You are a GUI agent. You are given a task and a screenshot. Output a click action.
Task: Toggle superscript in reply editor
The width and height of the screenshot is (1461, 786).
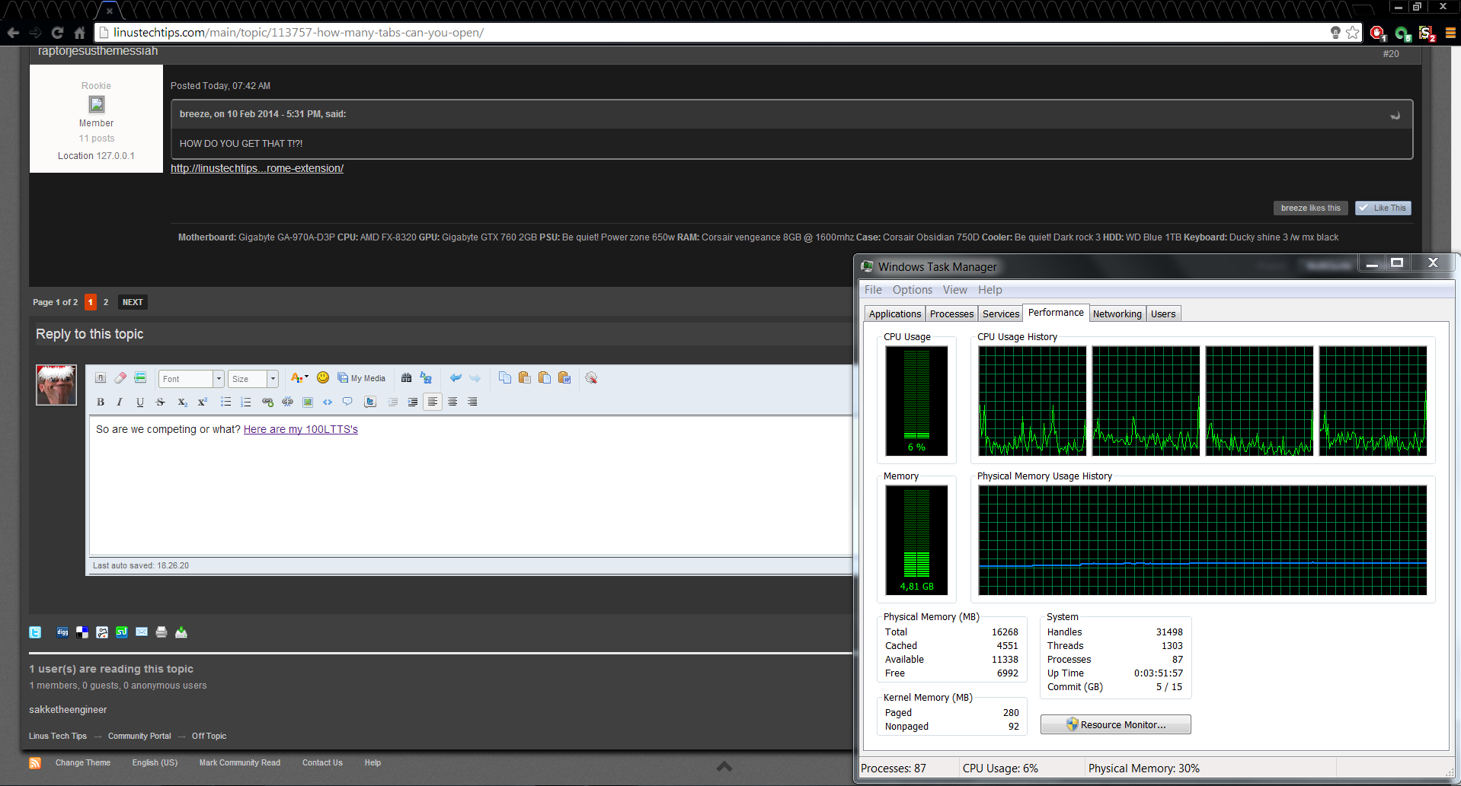pos(203,402)
